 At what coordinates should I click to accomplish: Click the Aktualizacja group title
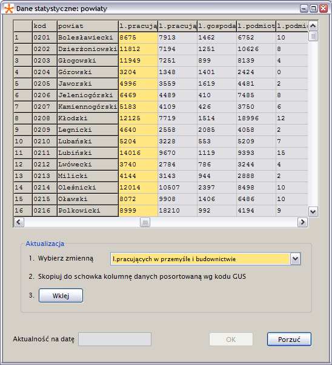[45, 244]
